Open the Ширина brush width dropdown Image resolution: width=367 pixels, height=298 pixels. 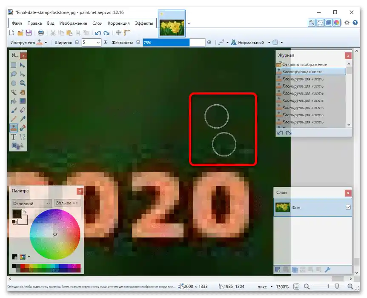pyautogui.click(x=98, y=43)
